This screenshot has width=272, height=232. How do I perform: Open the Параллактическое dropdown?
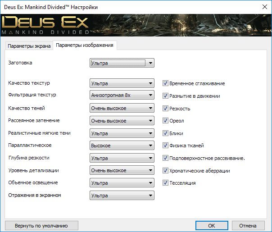122,146
